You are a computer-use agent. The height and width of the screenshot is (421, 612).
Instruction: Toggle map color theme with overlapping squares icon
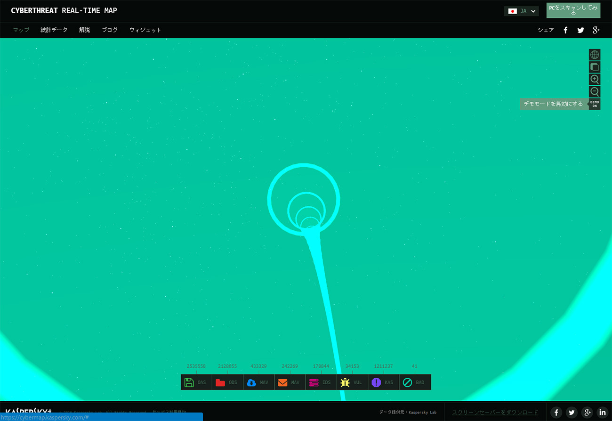(x=595, y=67)
